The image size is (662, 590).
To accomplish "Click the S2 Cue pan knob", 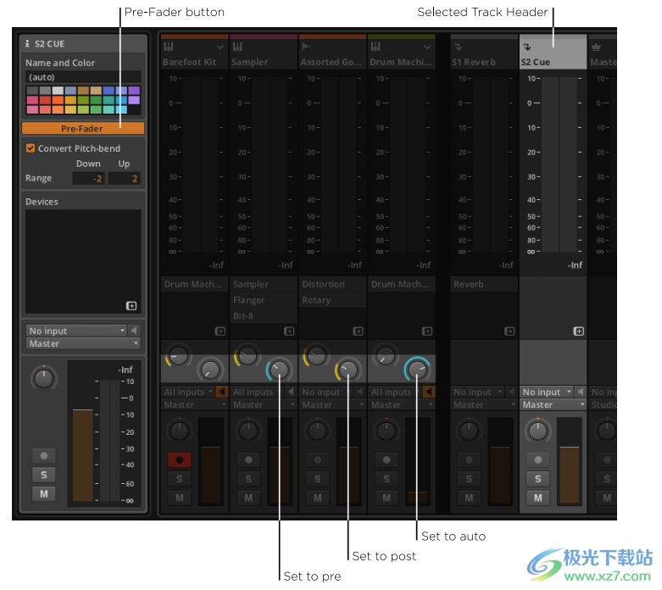I will coord(538,431).
